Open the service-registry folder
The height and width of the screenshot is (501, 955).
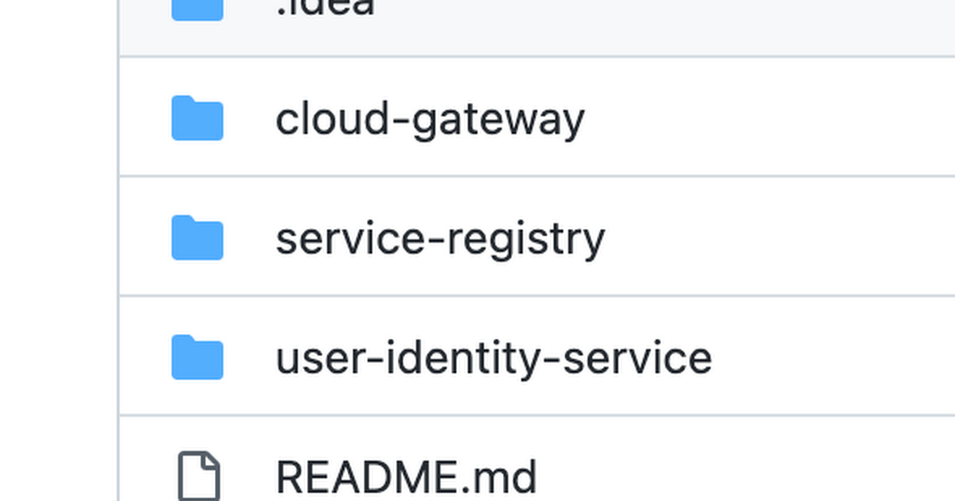[440, 237]
